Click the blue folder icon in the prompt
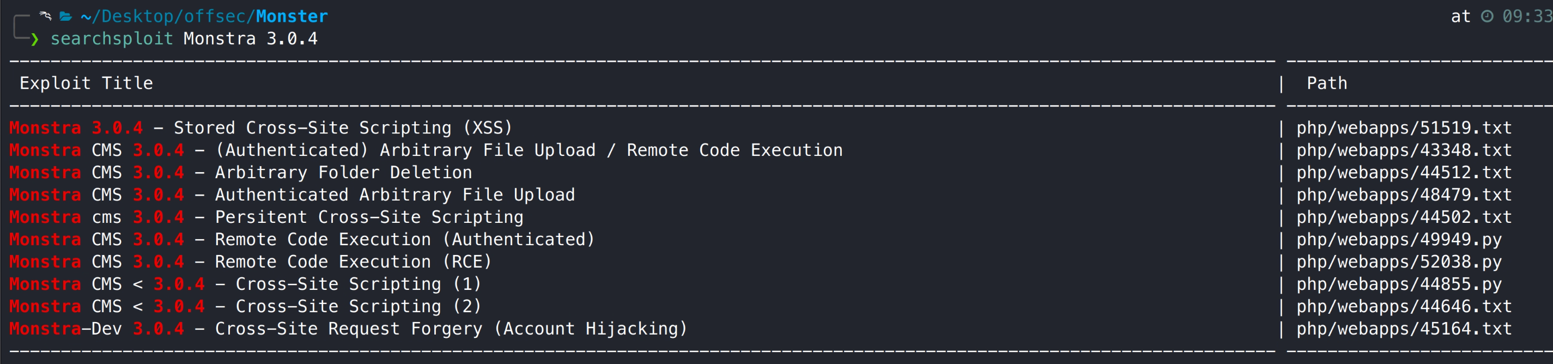This screenshot has width=1553, height=364. point(66,16)
